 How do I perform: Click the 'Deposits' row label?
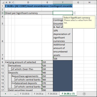point(25,73)
